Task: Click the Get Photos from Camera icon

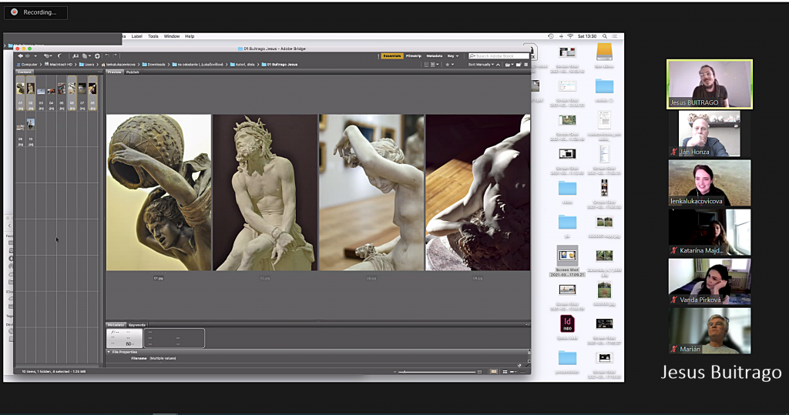Action: [x=76, y=56]
